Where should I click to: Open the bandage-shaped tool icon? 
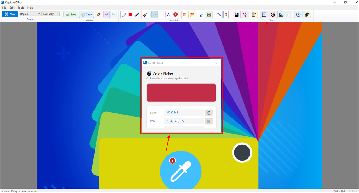[x=307, y=15]
